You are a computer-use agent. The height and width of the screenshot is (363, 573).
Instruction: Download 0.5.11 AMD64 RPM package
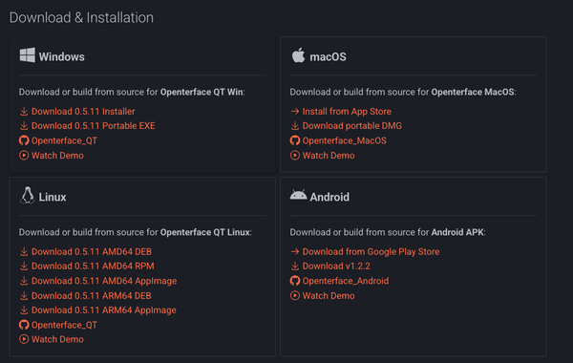[93, 267]
